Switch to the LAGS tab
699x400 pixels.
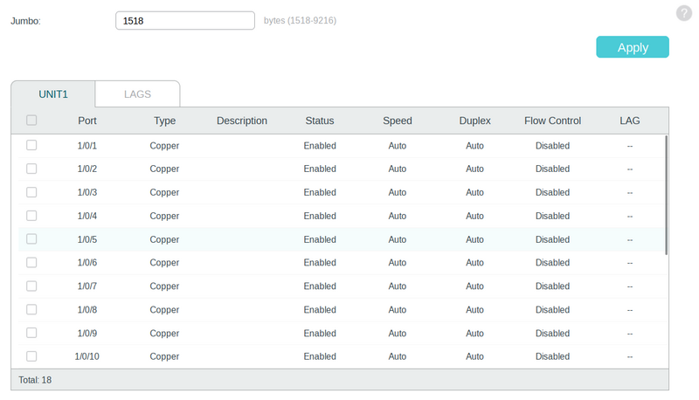[137, 94]
